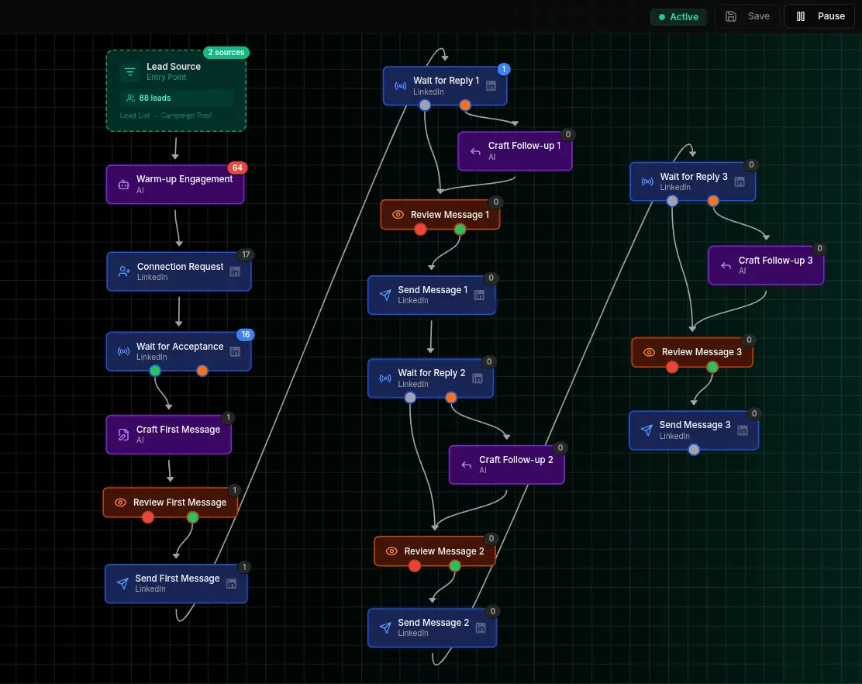Image resolution: width=862 pixels, height=684 pixels.
Task: Click paper-plane icon on Send Message 1
Action: coord(385,295)
